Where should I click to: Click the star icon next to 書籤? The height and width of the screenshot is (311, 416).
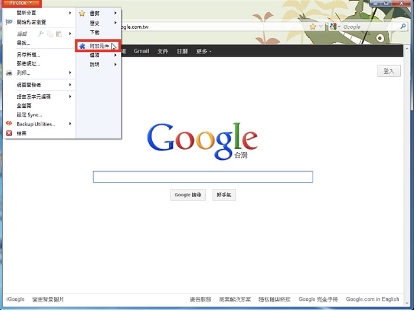click(x=82, y=13)
